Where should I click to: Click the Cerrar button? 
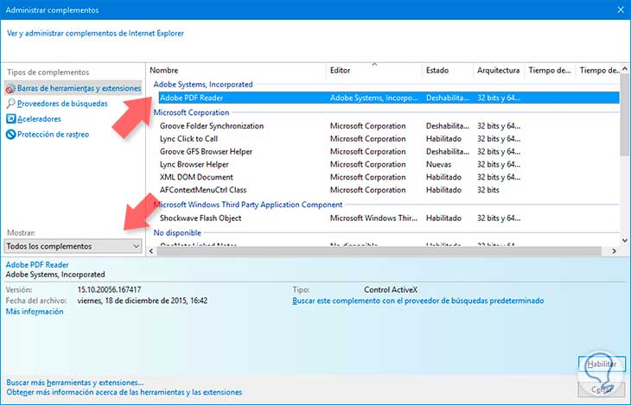pos(602,389)
